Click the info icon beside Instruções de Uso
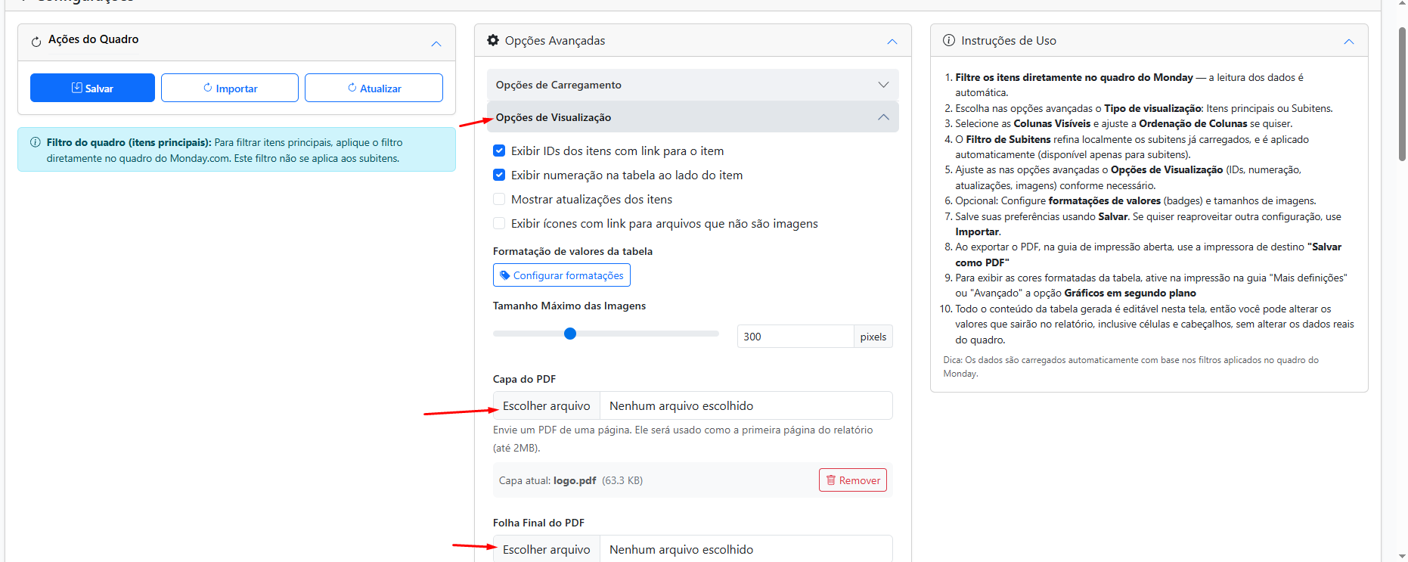Viewport: 1408px width, 562px height. 948,40
